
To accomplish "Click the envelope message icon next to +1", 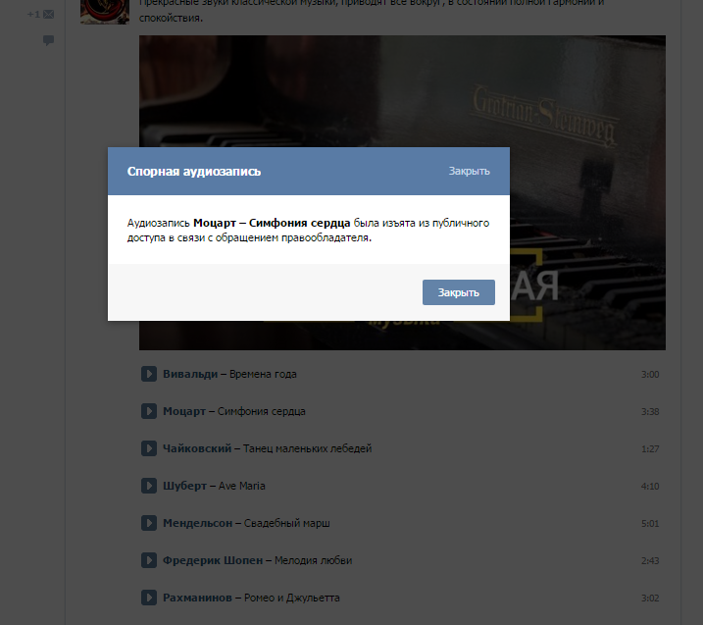I will (48, 15).
